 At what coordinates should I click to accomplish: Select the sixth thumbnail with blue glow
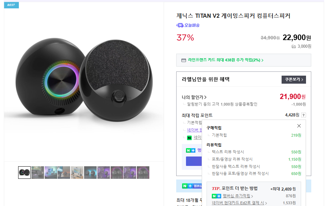tap(90, 173)
